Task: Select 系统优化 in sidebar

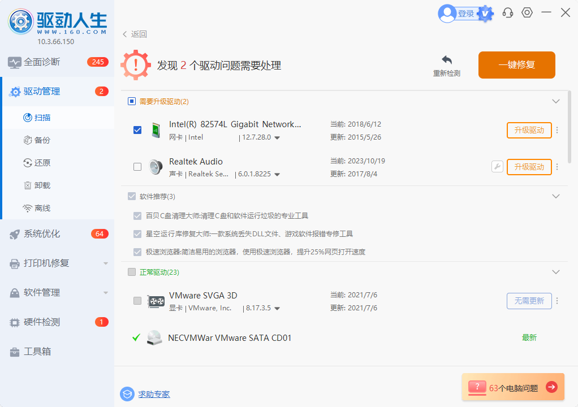Action: tap(57, 234)
